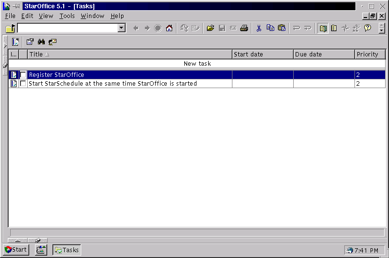
Task: Check the Register StarOffice task checkbox
Action: pyautogui.click(x=23, y=75)
